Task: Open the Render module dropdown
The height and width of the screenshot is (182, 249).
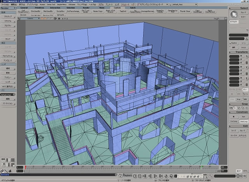Action: coord(8,7)
